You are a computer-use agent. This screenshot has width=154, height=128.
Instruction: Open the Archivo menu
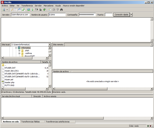pyautogui.click(x=5, y=6)
